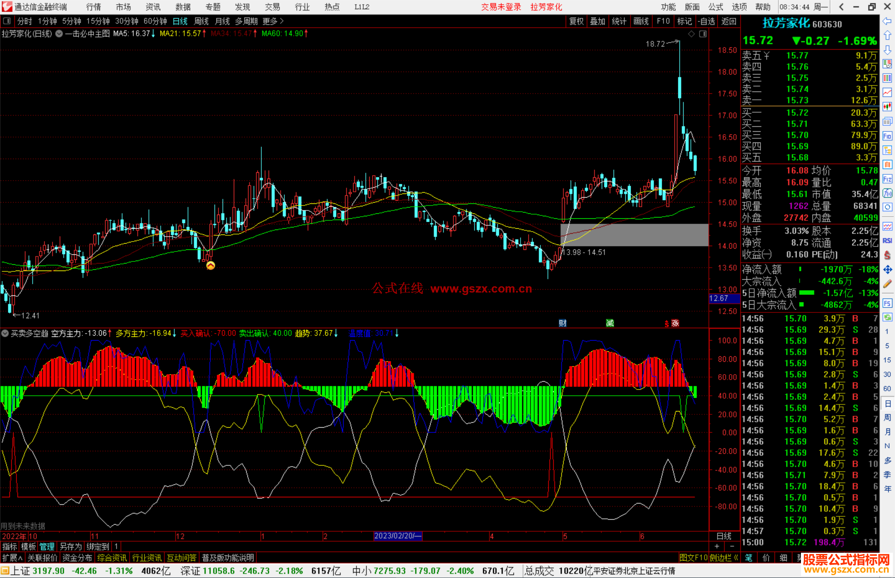Switch to 60分钟 chart tab
This screenshot has width=895, height=578.
click(x=155, y=21)
